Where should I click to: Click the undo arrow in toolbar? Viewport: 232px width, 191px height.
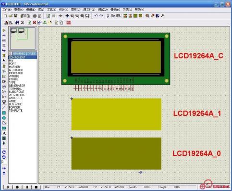coord(96,16)
